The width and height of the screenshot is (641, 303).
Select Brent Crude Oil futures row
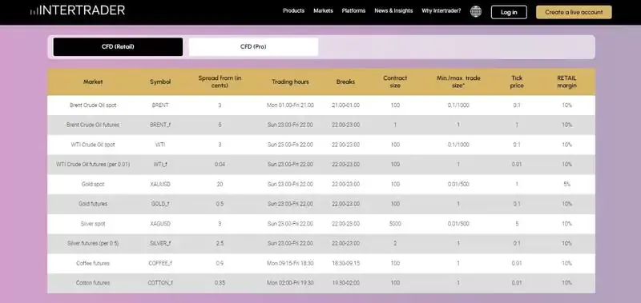tap(321, 125)
